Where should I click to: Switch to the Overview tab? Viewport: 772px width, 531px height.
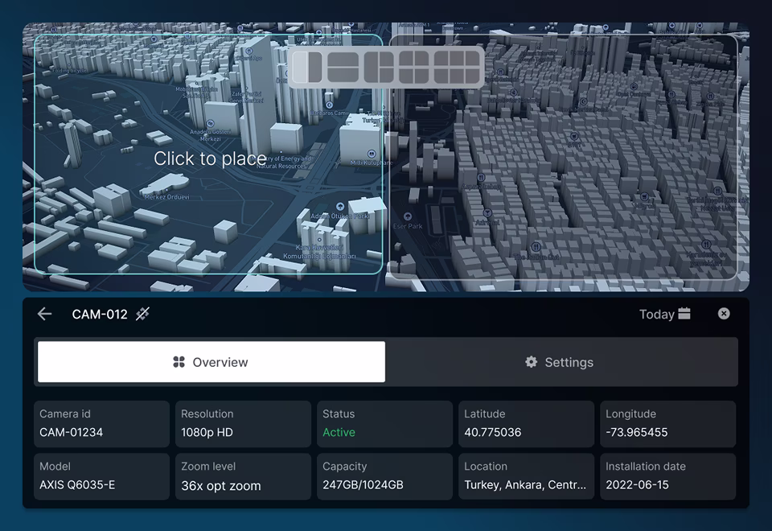click(x=211, y=362)
